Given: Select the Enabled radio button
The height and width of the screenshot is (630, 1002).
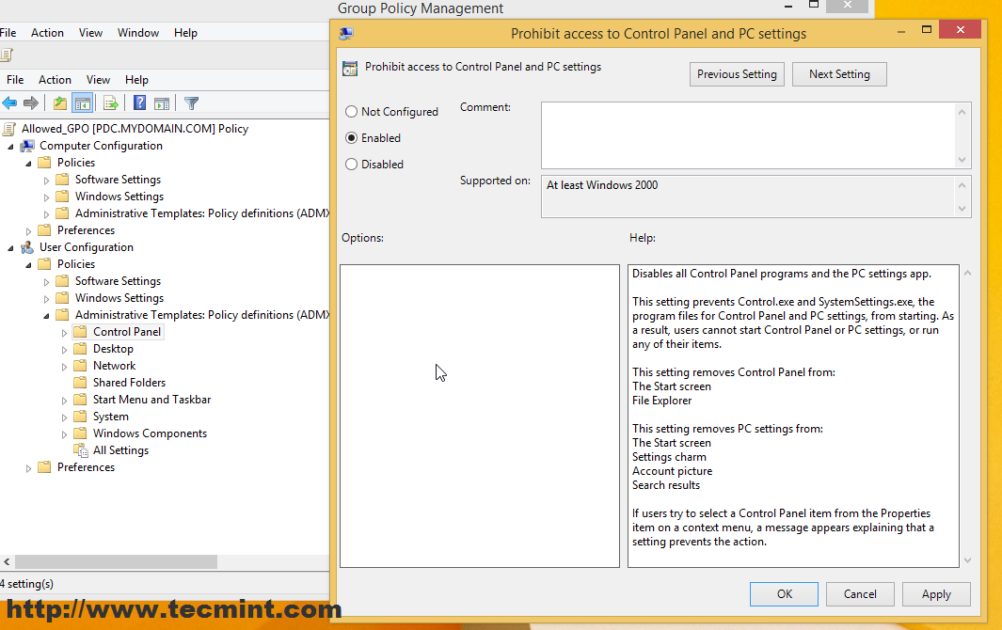Looking at the screenshot, I should coord(353,137).
